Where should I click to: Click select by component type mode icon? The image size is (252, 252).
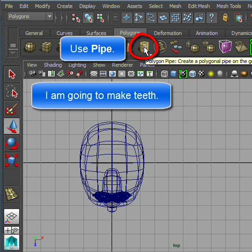[100, 18]
